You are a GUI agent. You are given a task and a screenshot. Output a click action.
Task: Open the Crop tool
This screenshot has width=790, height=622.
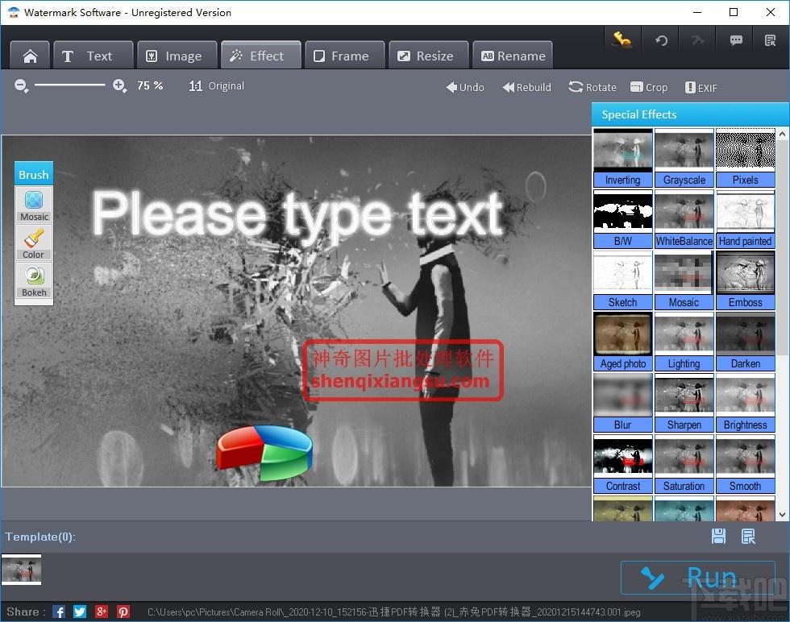(x=649, y=87)
